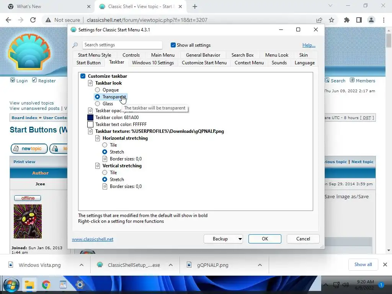Click the volume icon in the system tray
This screenshot has height=294, width=392.
point(346,285)
